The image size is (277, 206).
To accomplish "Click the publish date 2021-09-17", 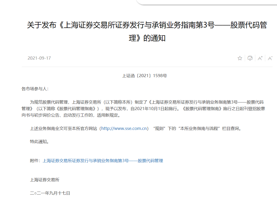I will [39, 58].
